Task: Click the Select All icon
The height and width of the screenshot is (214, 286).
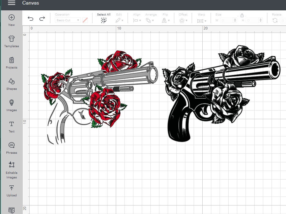Action: coord(104,20)
